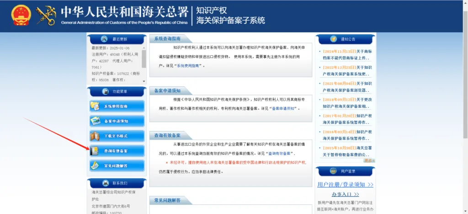
Task: Click 更多 under the notice list
Action: coord(369,161)
